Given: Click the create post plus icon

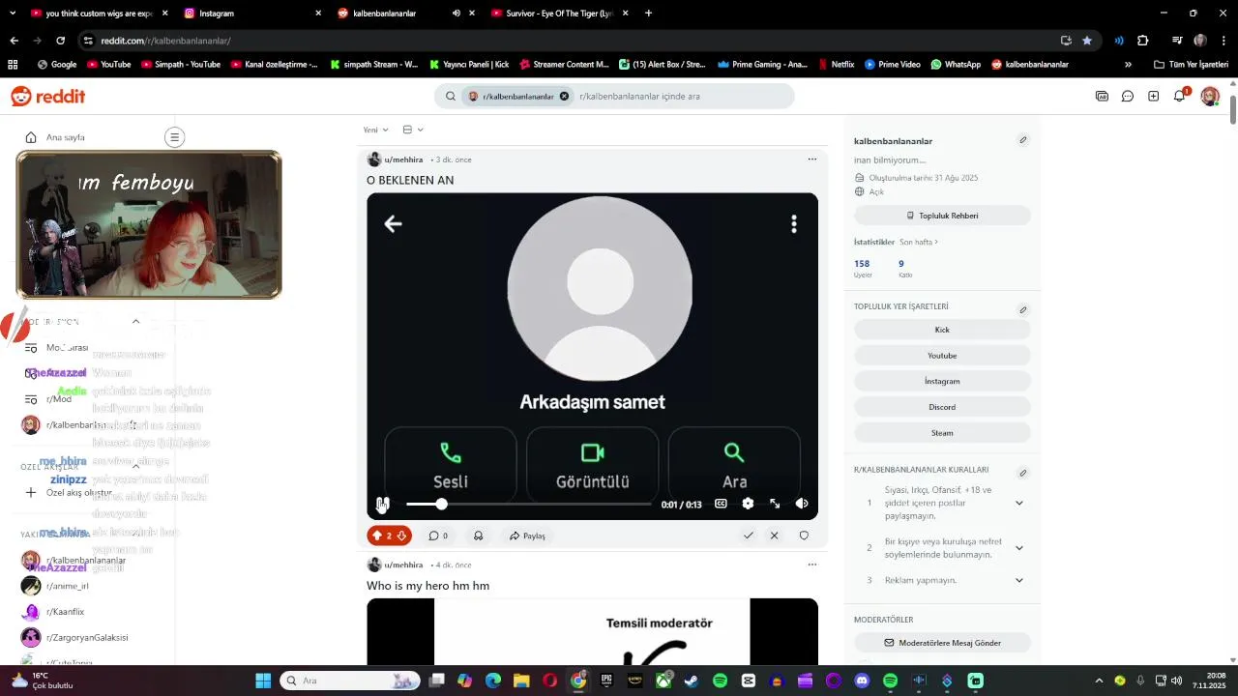Looking at the screenshot, I should pyautogui.click(x=1153, y=96).
